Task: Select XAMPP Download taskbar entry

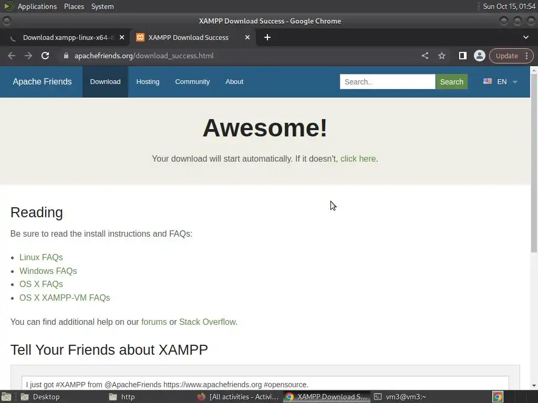Action: [x=326, y=397]
